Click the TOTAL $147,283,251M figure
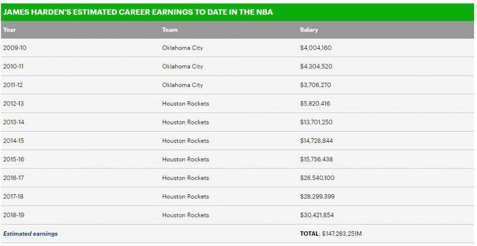477x246 pixels. (x=330, y=233)
